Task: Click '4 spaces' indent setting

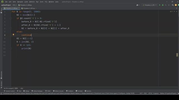Action: 156,93
